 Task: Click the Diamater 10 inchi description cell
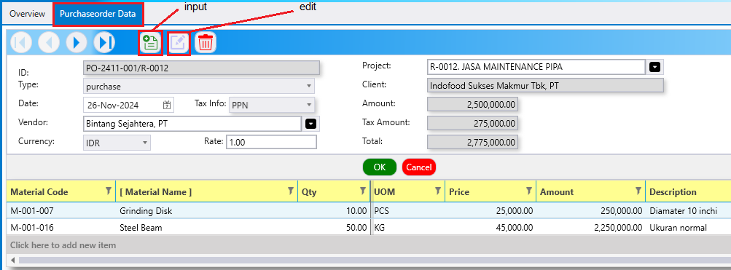click(x=688, y=211)
